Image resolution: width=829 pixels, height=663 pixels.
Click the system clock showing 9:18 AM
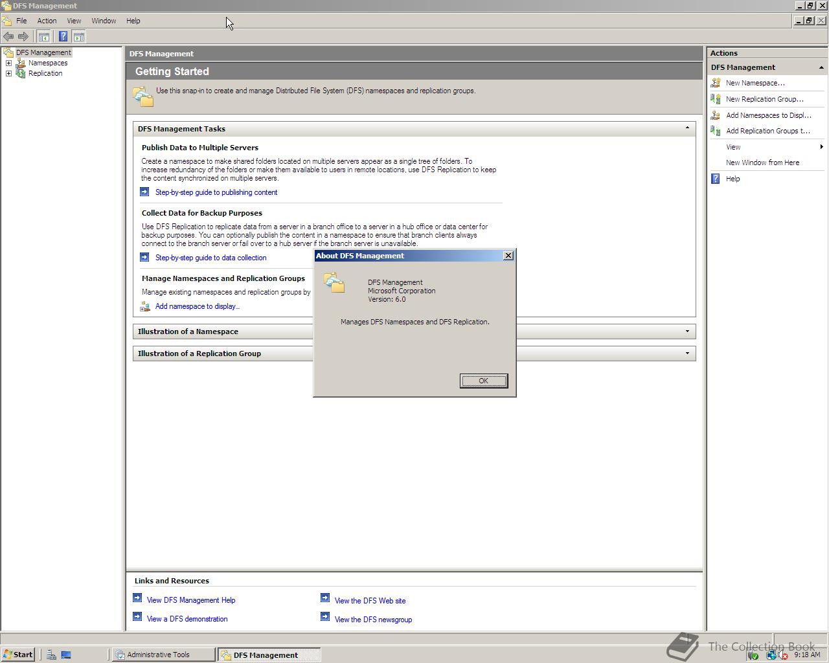[807, 655]
